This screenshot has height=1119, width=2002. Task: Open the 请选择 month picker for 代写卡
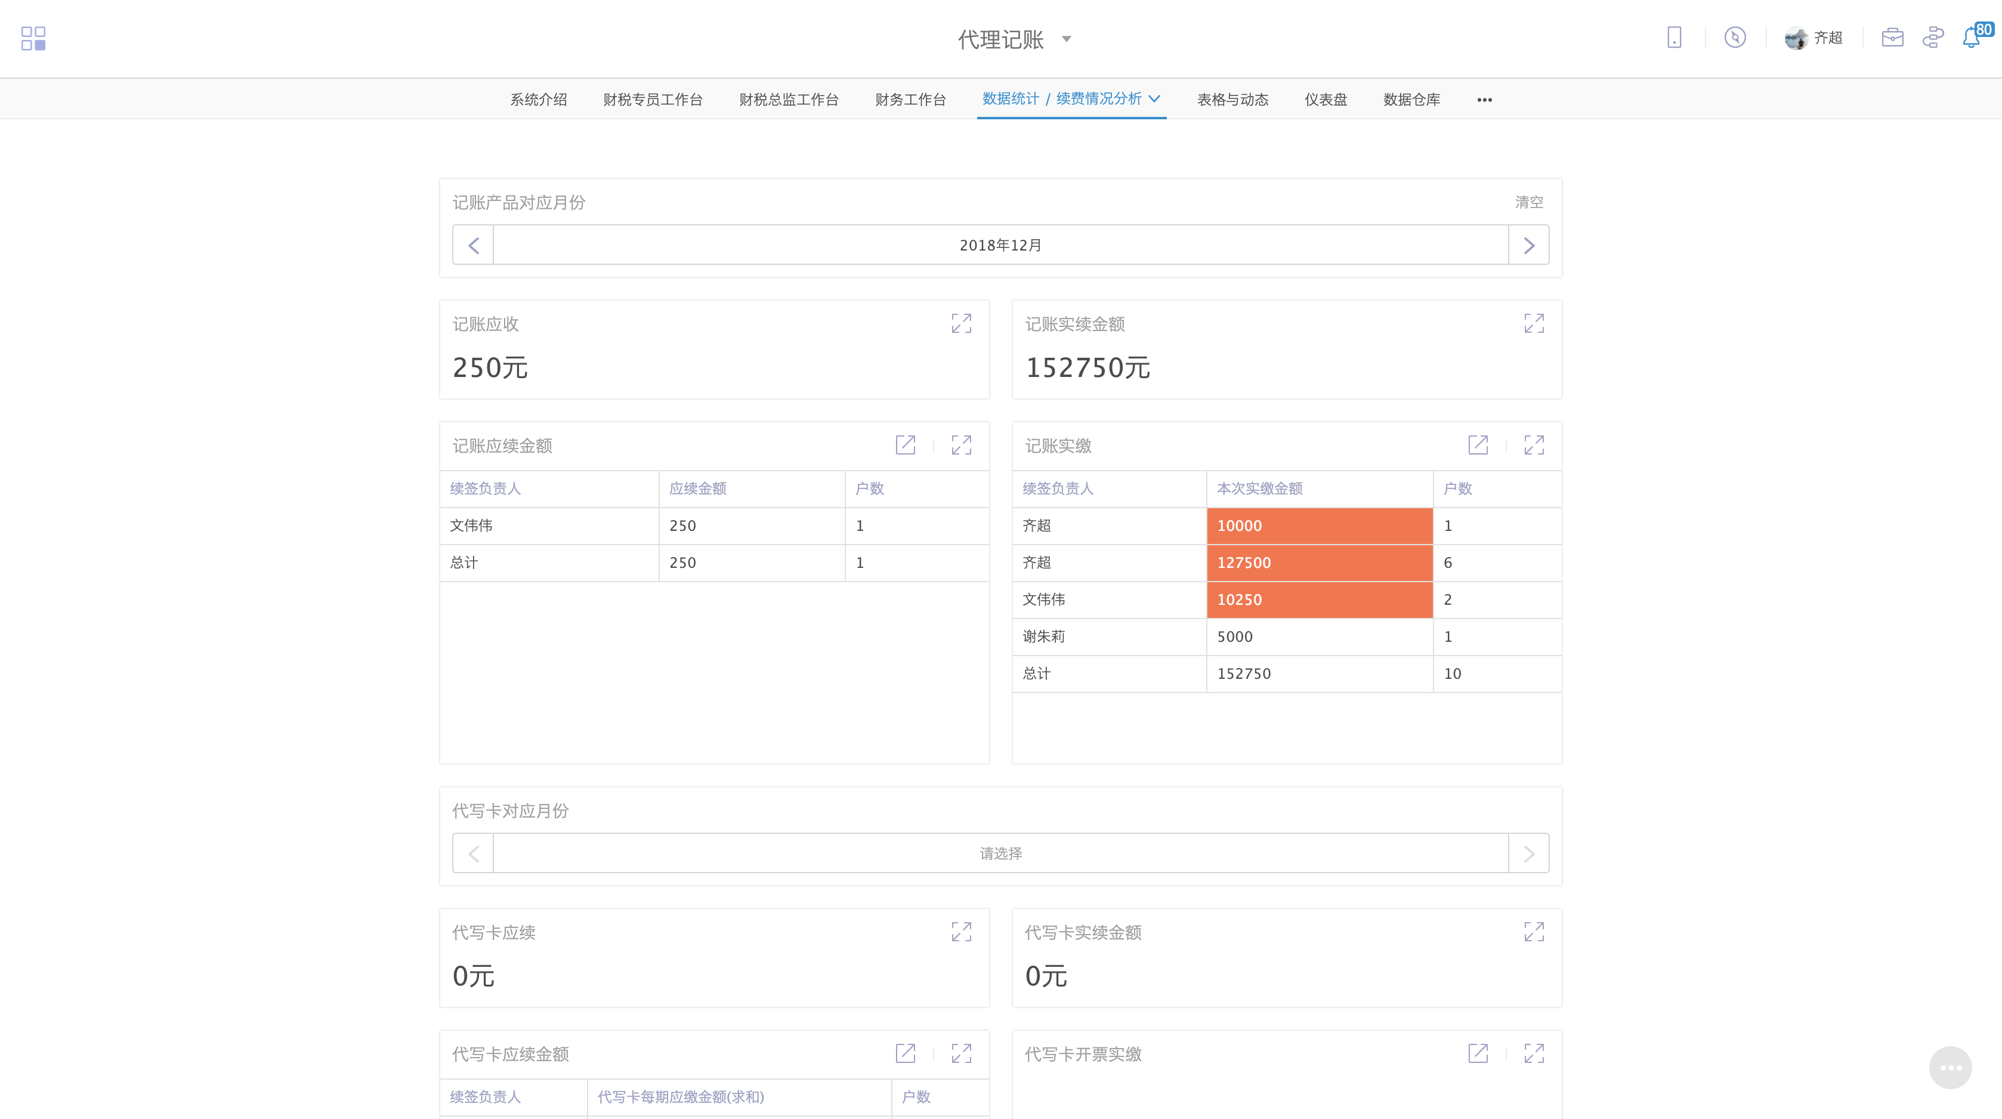click(x=1001, y=854)
